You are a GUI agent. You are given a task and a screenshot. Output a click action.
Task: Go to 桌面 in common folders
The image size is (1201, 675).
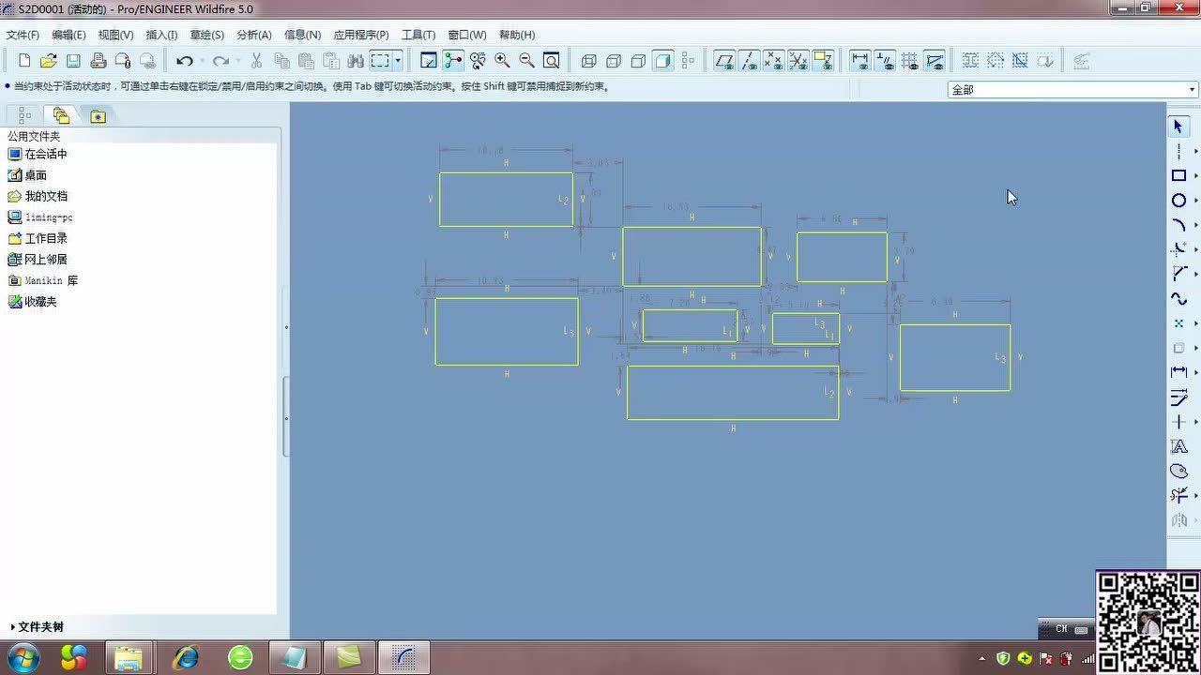pyautogui.click(x=35, y=175)
